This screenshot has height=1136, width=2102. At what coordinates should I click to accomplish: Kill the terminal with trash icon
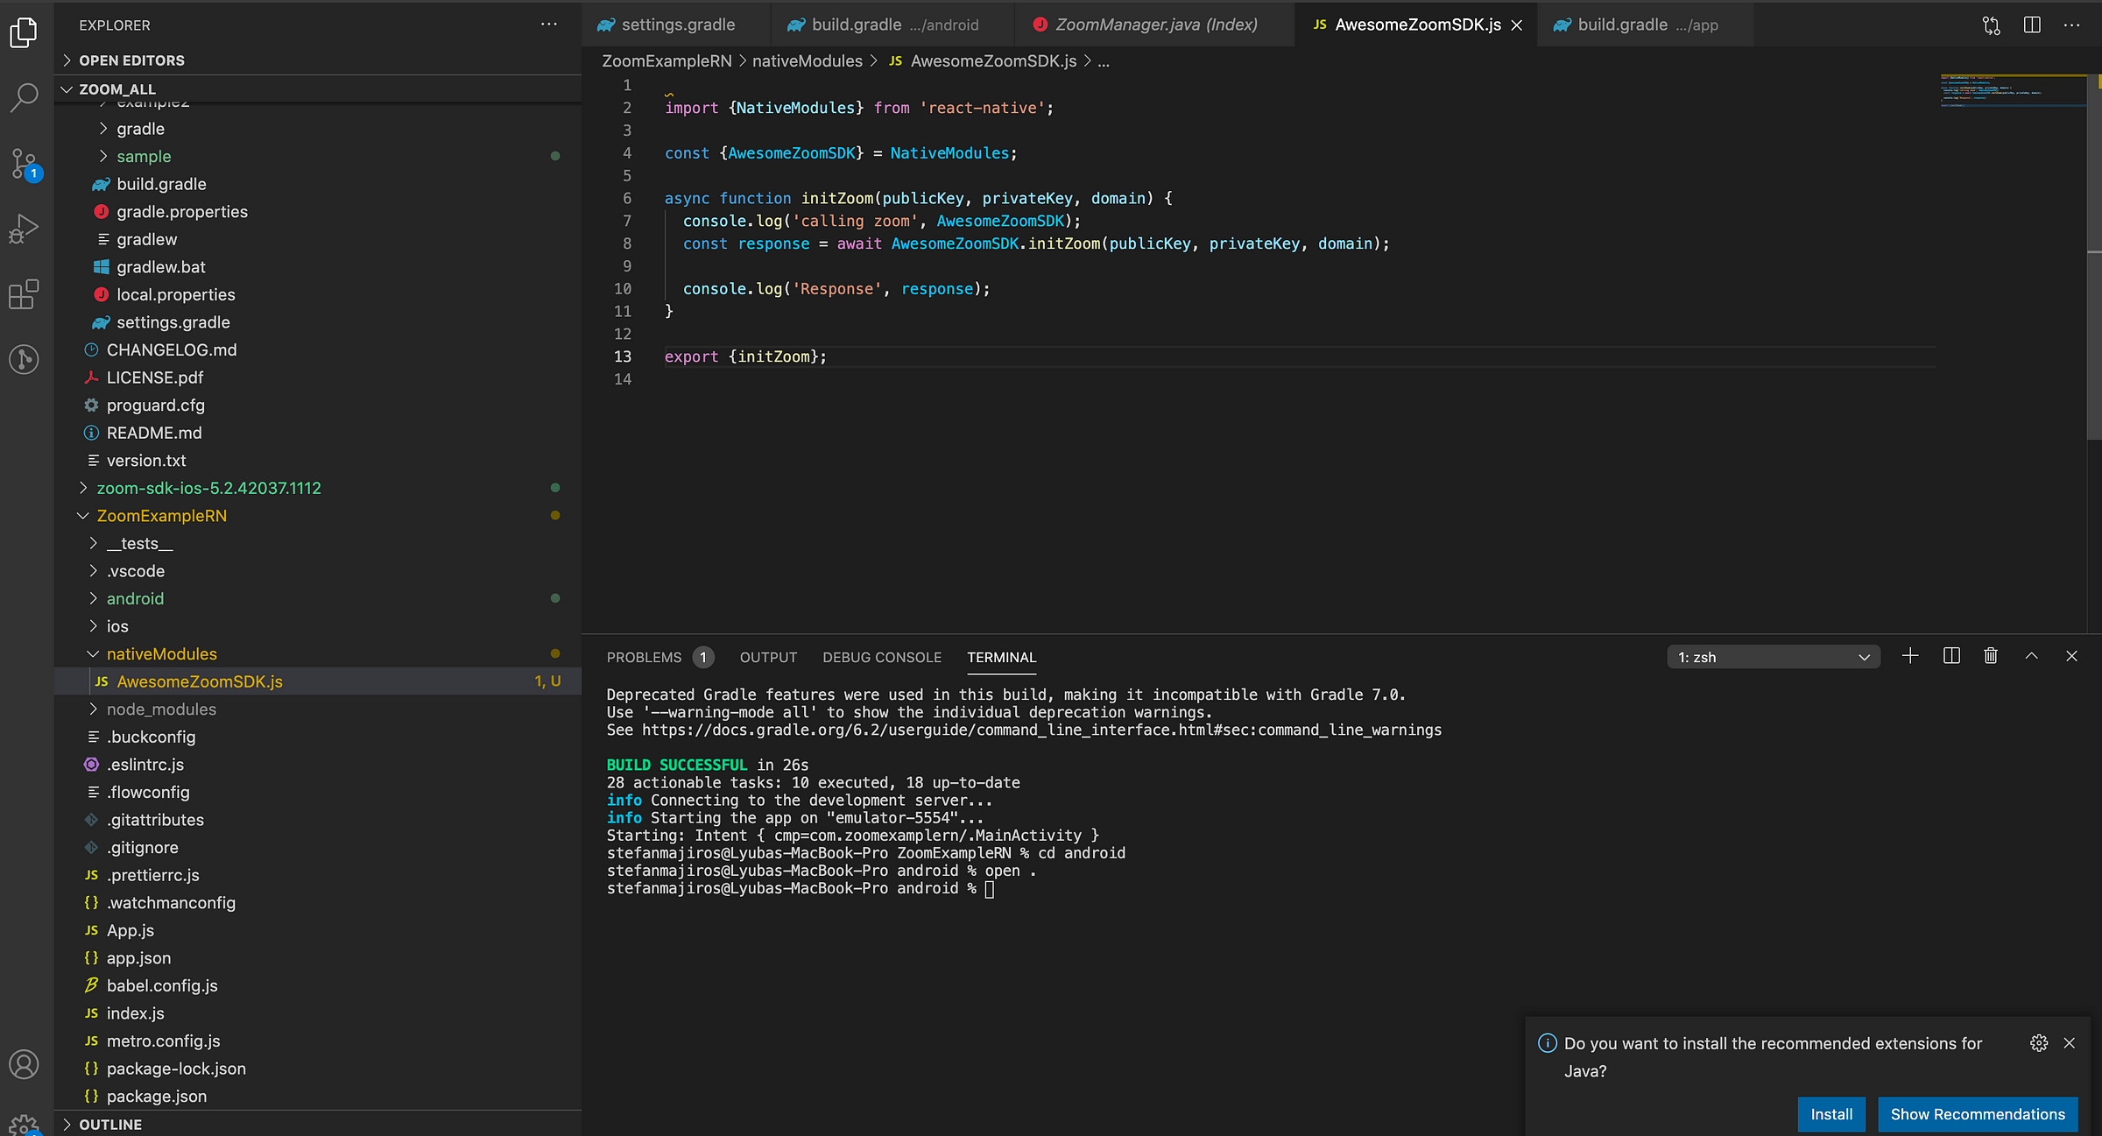pos(1991,656)
